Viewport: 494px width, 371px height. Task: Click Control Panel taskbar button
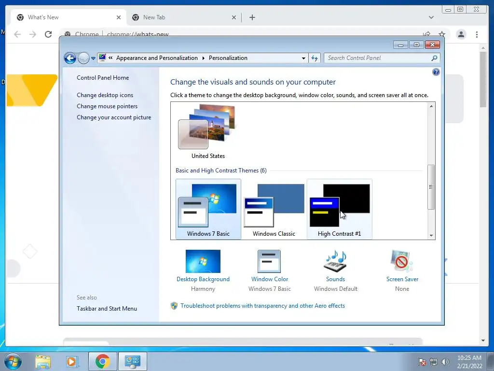point(132,361)
